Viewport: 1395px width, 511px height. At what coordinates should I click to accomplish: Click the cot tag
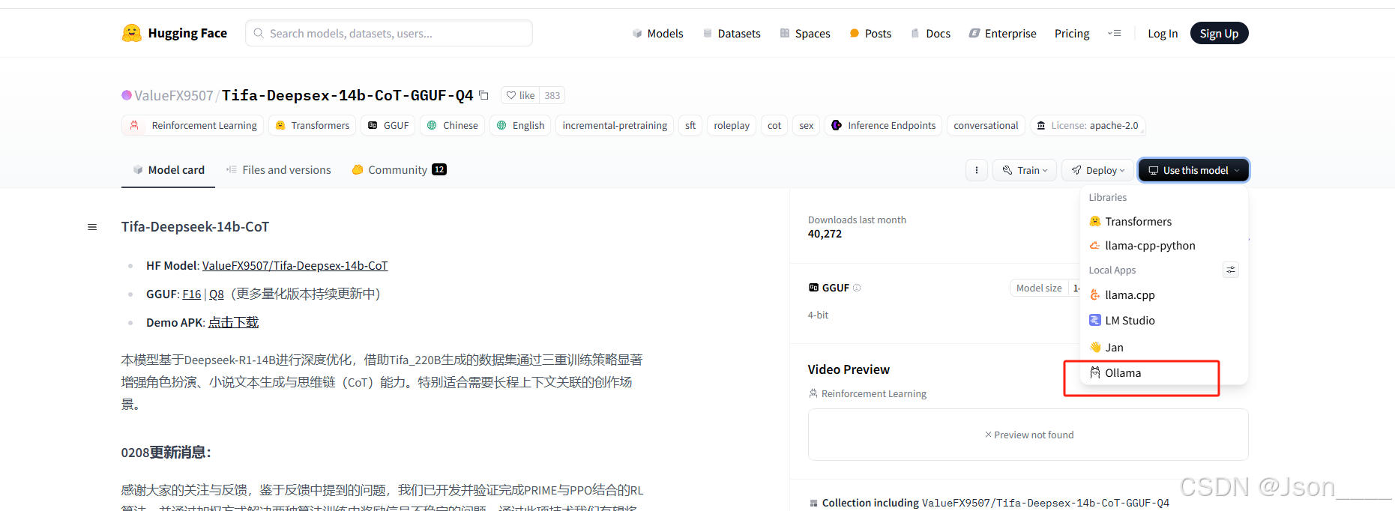tap(774, 125)
